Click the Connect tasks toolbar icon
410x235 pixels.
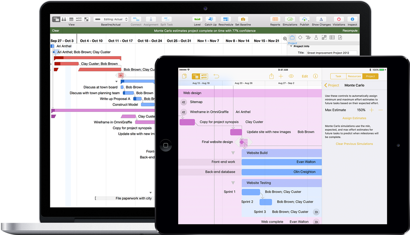pos(136,19)
